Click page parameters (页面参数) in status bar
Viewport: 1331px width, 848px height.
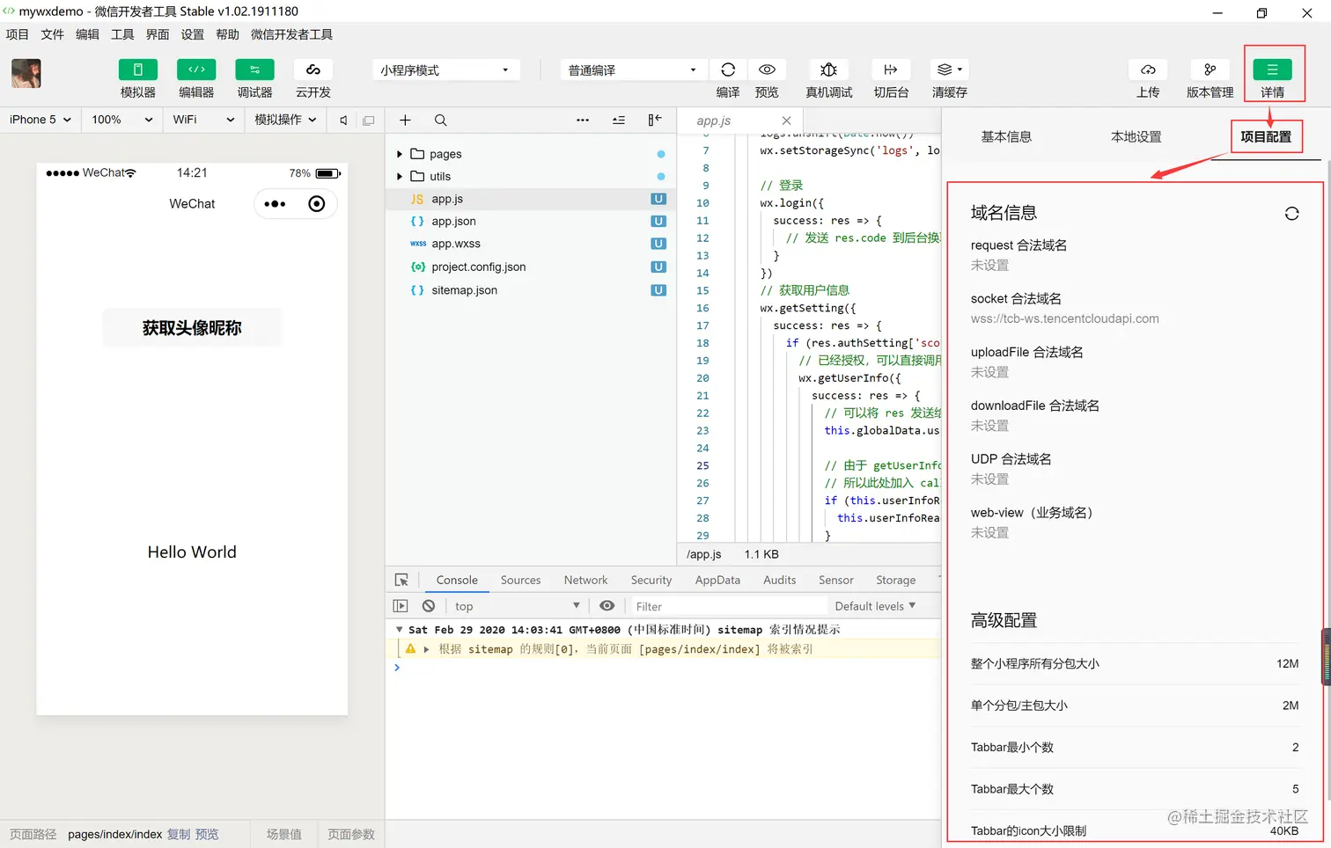click(x=350, y=834)
